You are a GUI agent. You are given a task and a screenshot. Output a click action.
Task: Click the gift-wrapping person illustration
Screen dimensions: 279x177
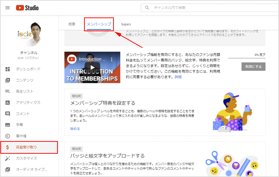coord(232,112)
